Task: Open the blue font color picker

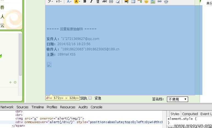Action: 69,1
